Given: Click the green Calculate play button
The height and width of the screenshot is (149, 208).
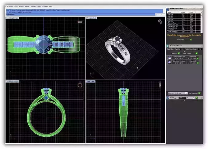Looking at the screenshot, I should (191, 40).
